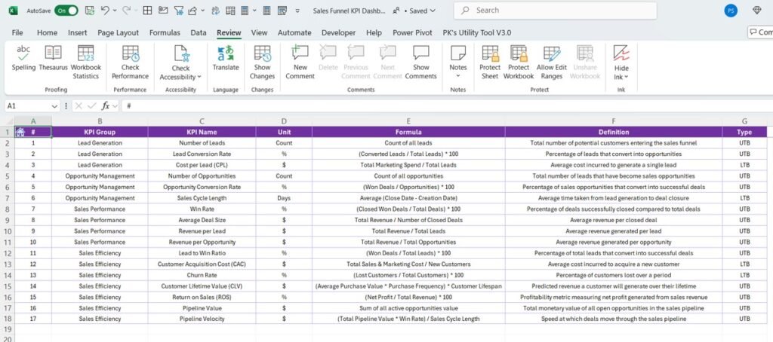Select column E header
The width and height of the screenshot is (773, 342).
(408, 121)
